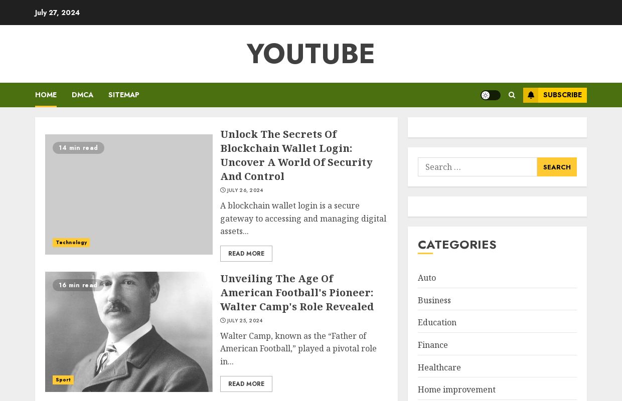Click the Technology category tag
Image resolution: width=622 pixels, height=401 pixels.
point(71,243)
